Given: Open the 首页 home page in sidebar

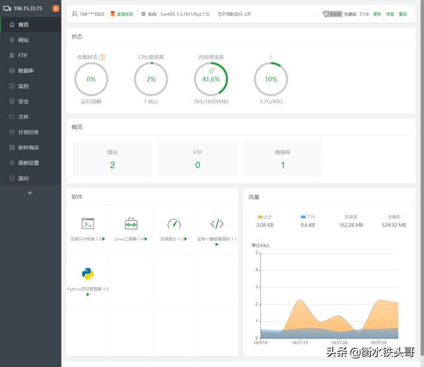Looking at the screenshot, I should (30, 25).
